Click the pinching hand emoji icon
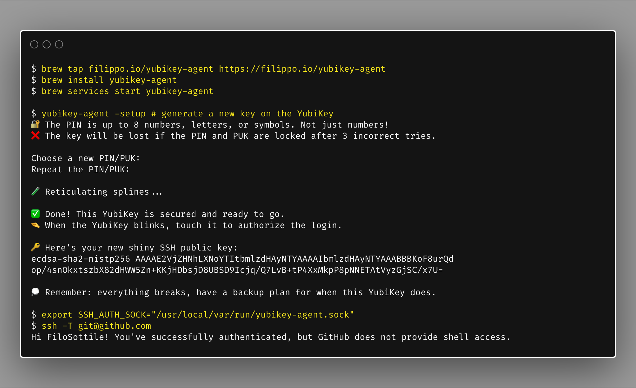Viewport: 636px width, 388px height. pos(35,225)
